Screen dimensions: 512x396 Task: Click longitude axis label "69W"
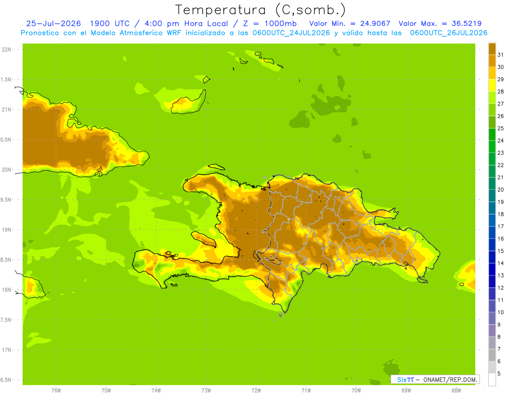(406, 390)
